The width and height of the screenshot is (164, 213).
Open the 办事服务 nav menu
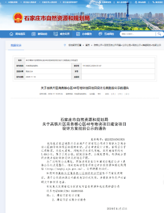(x=87, y=34)
